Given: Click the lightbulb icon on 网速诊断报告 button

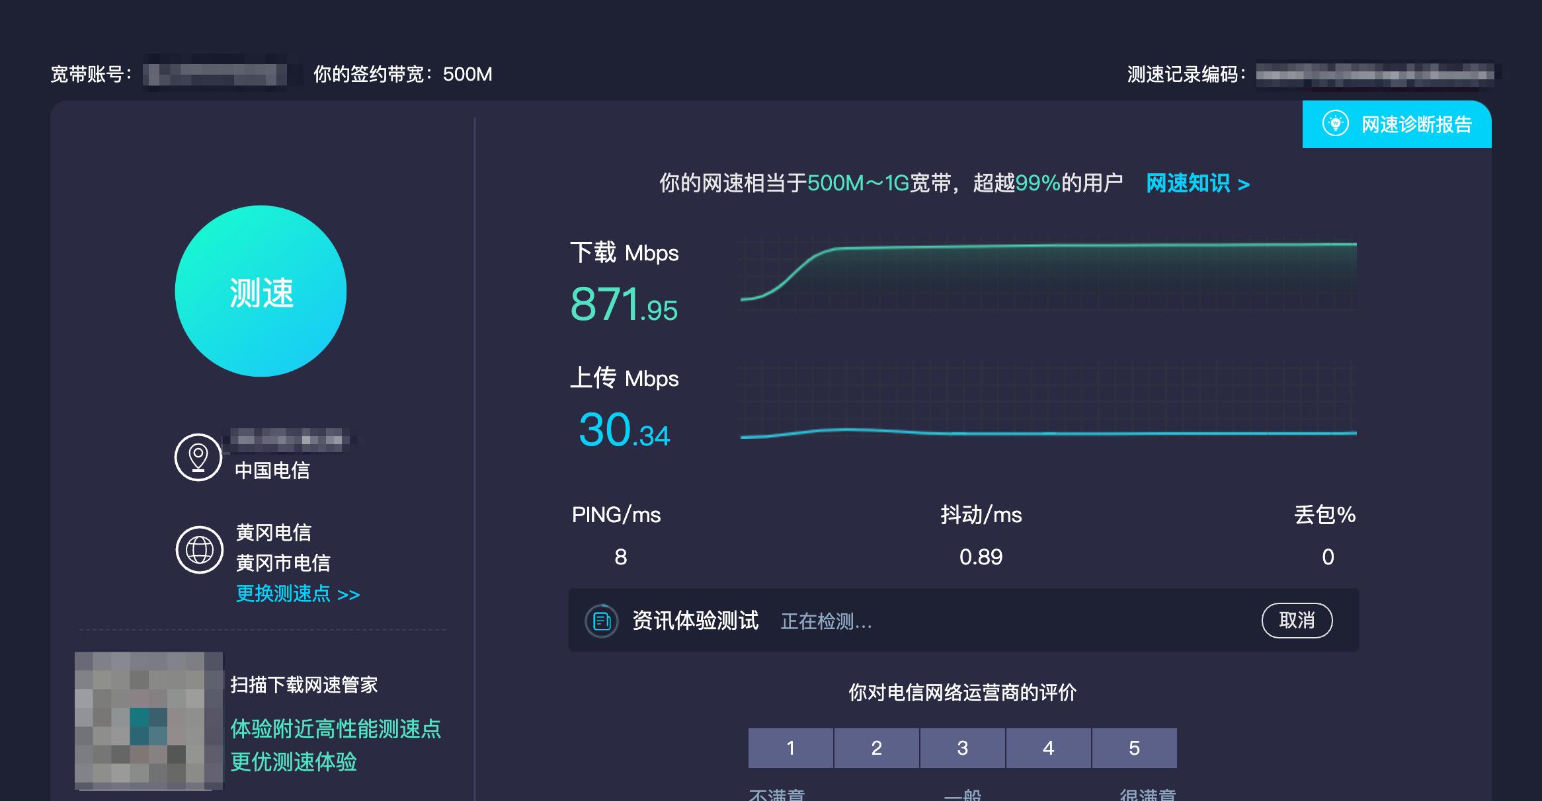Looking at the screenshot, I should pos(1334,124).
